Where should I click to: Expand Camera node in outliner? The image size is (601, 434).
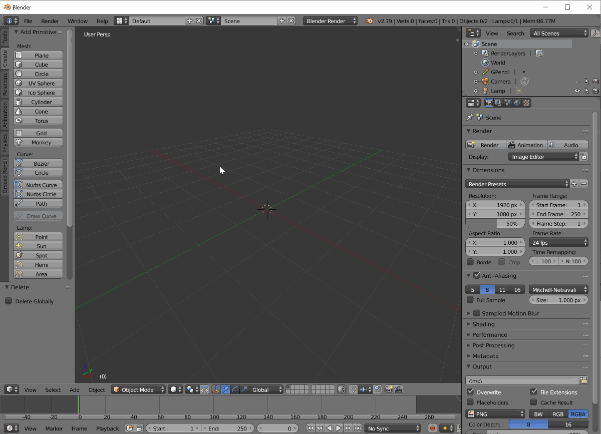coord(476,81)
